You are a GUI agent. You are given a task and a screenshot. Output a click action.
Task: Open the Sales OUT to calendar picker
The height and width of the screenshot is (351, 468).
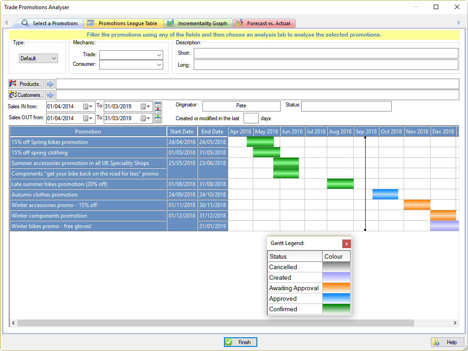coord(144,118)
